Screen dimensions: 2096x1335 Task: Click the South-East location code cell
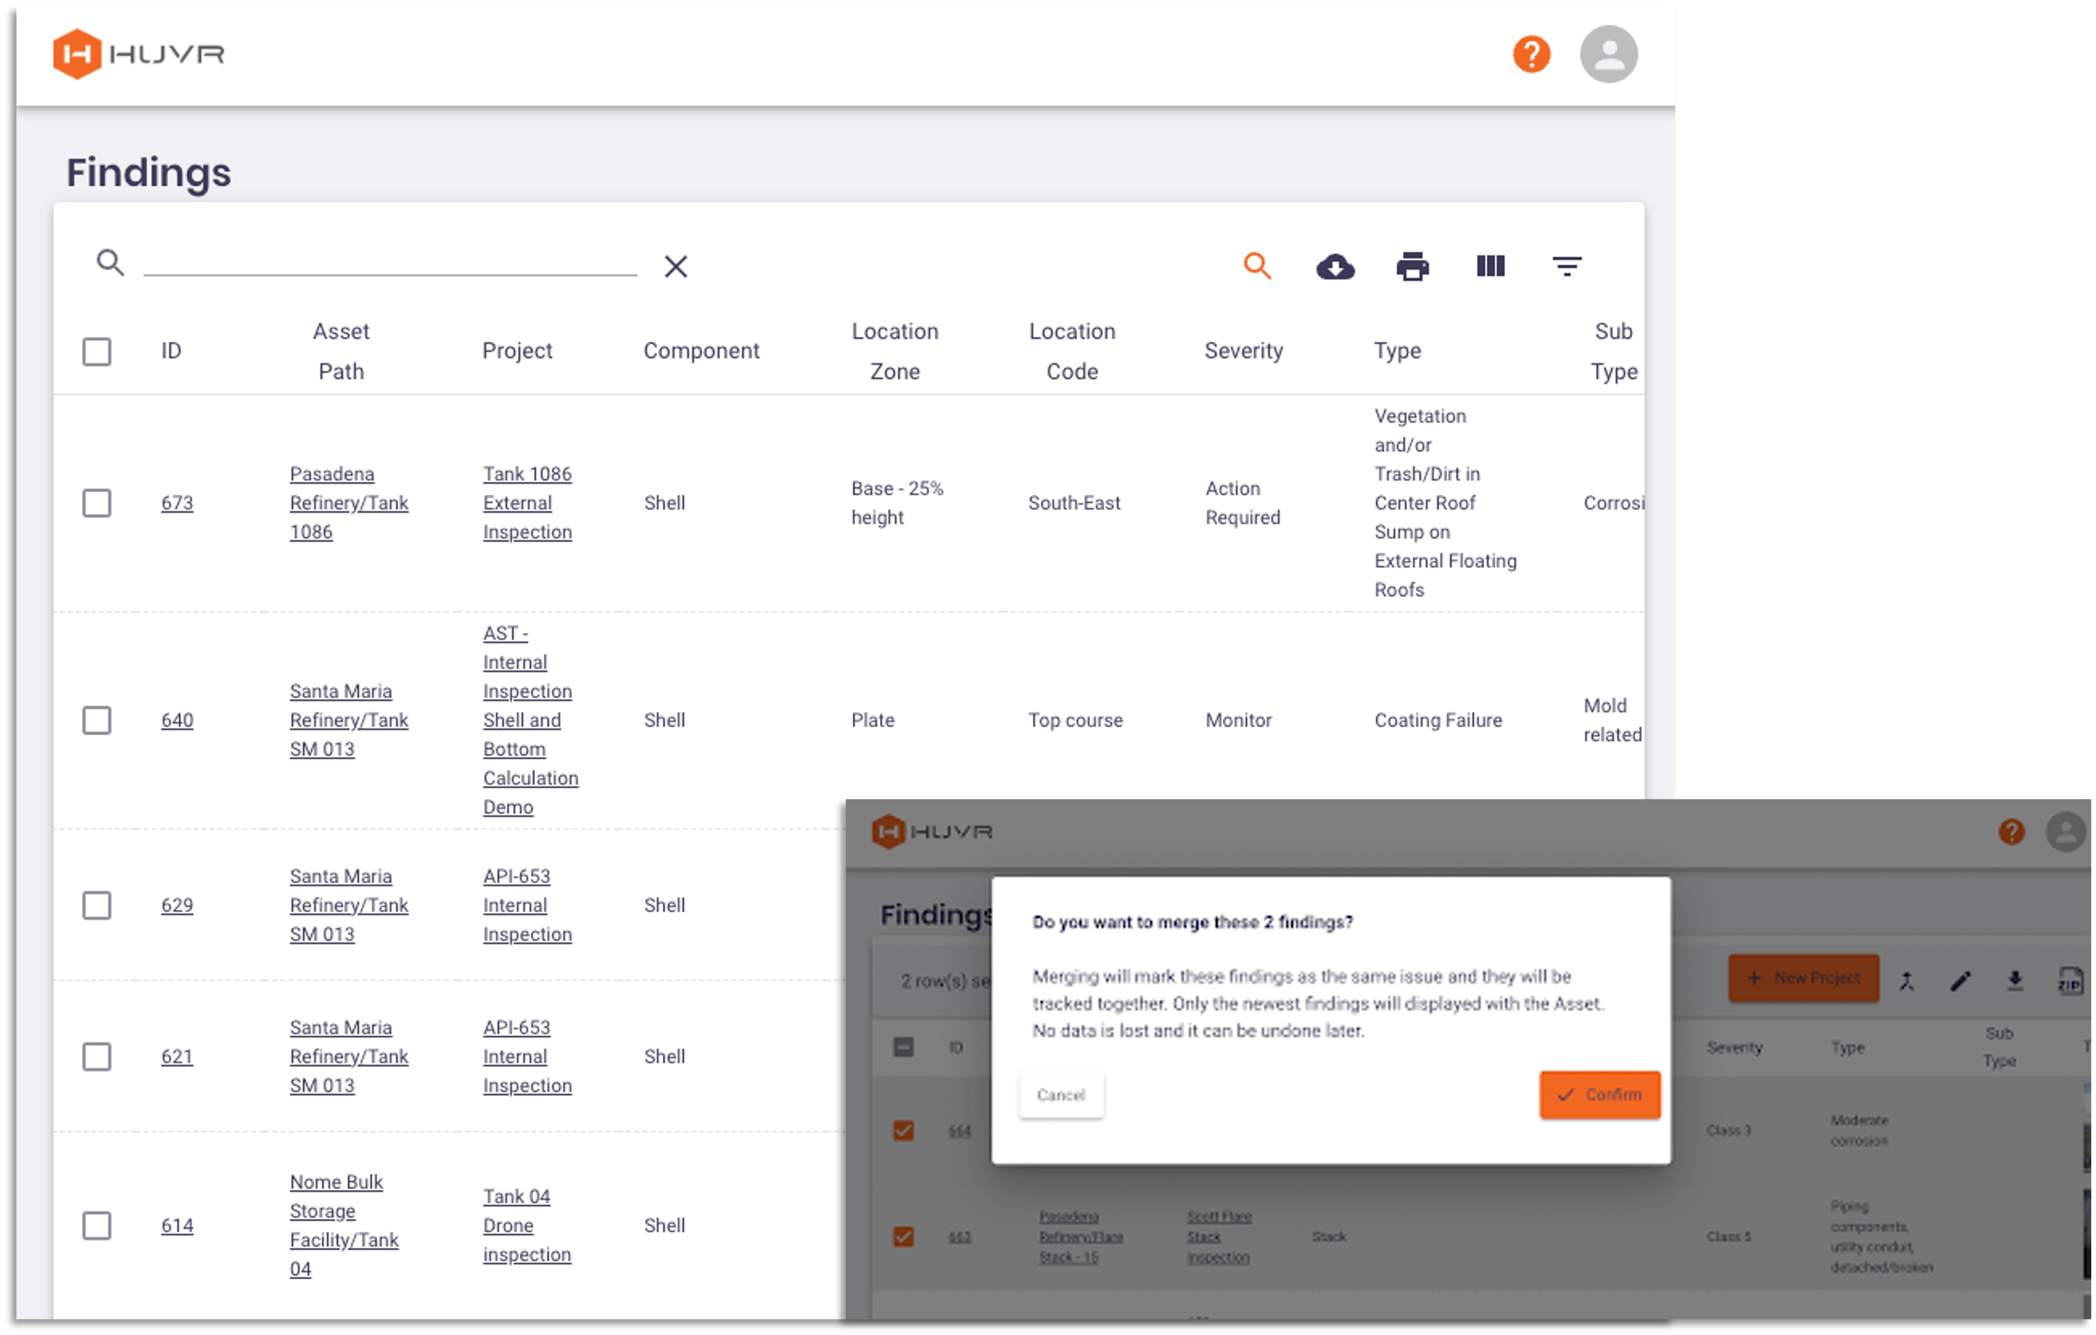(x=1074, y=503)
